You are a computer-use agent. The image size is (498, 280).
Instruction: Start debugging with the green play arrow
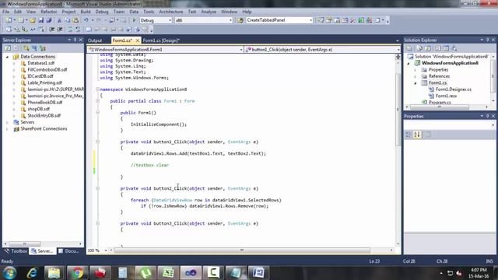point(134,20)
